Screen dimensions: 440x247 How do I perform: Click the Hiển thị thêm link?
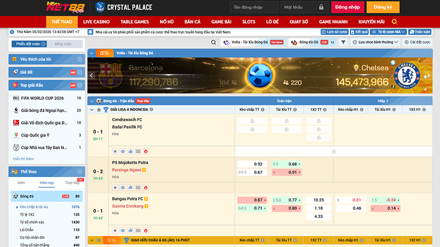click(23, 159)
